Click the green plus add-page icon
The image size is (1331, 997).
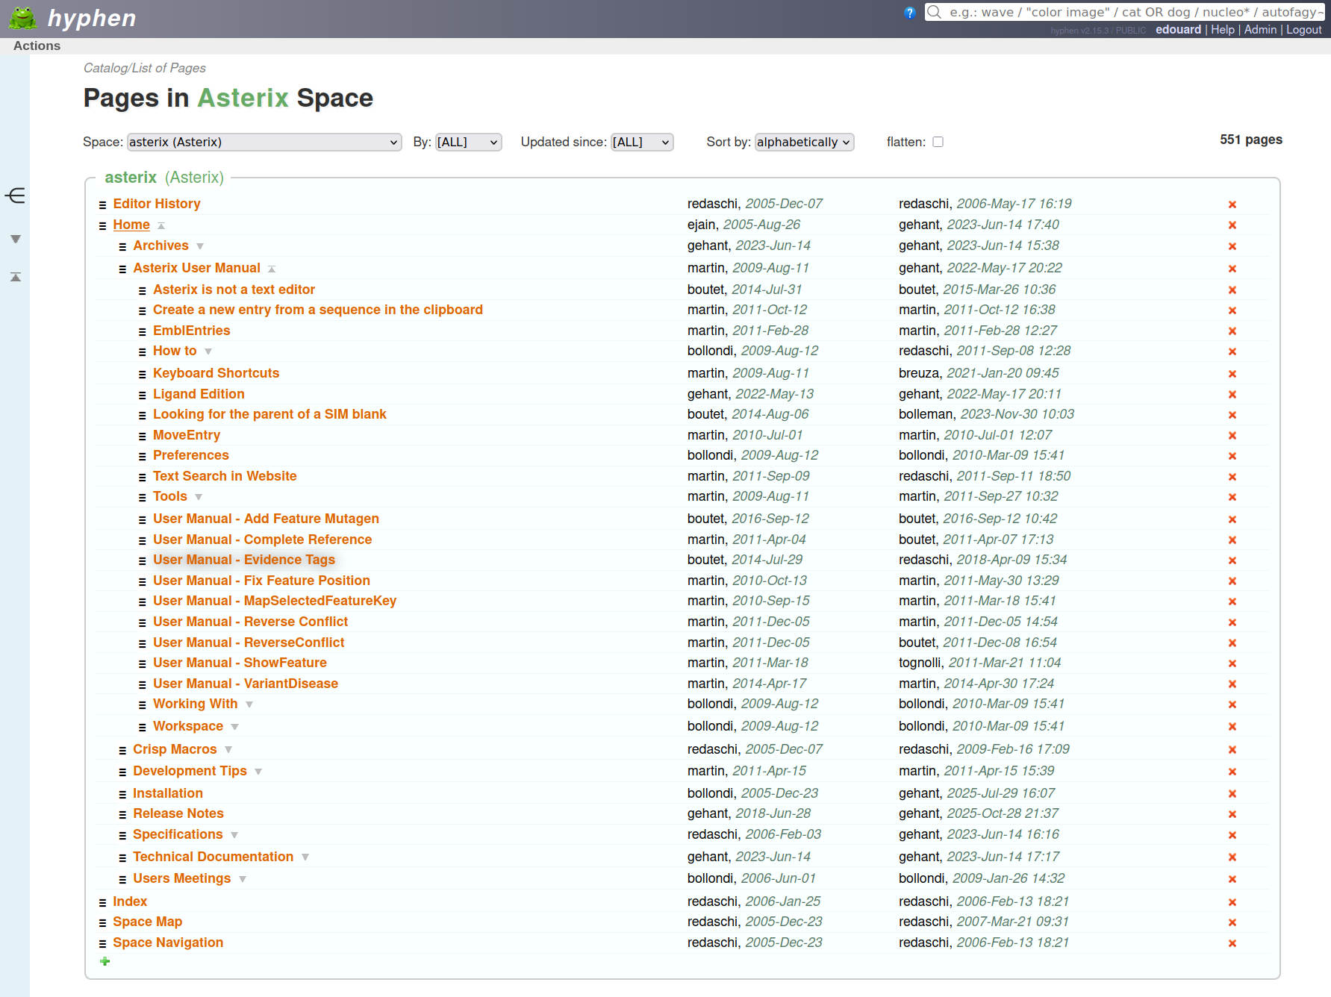click(x=105, y=961)
